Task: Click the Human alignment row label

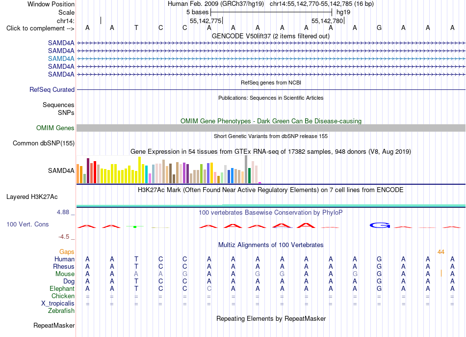Action: click(64, 259)
